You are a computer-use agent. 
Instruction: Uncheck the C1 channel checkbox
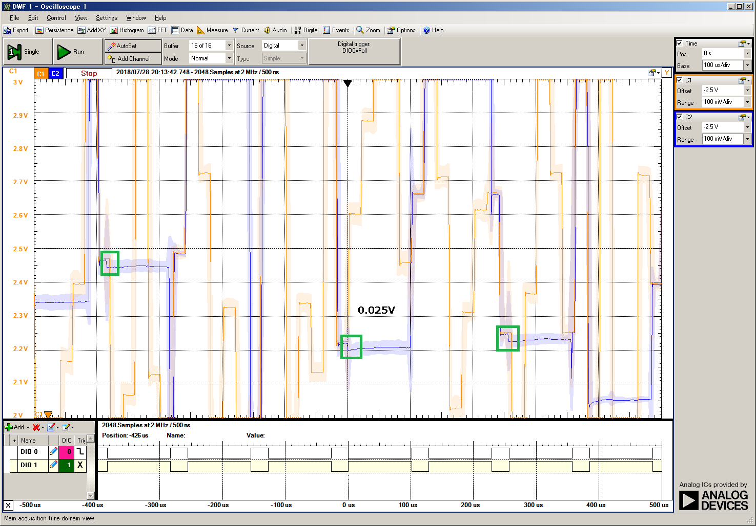[680, 80]
